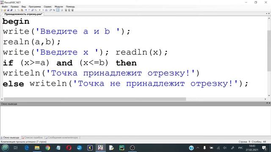The width and height of the screenshot is (271, 152).
Task: Click the Save All toolbar icon
Action: [11, 10]
